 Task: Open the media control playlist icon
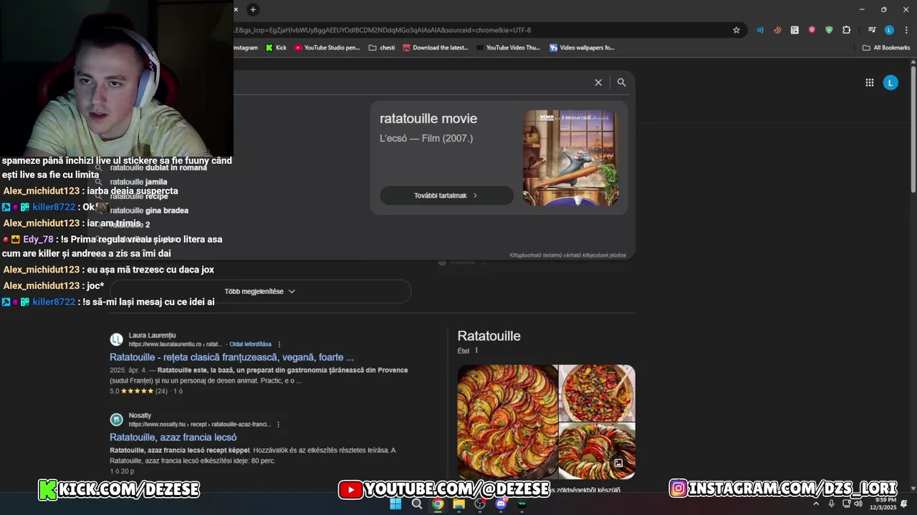pyautogui.click(x=872, y=30)
